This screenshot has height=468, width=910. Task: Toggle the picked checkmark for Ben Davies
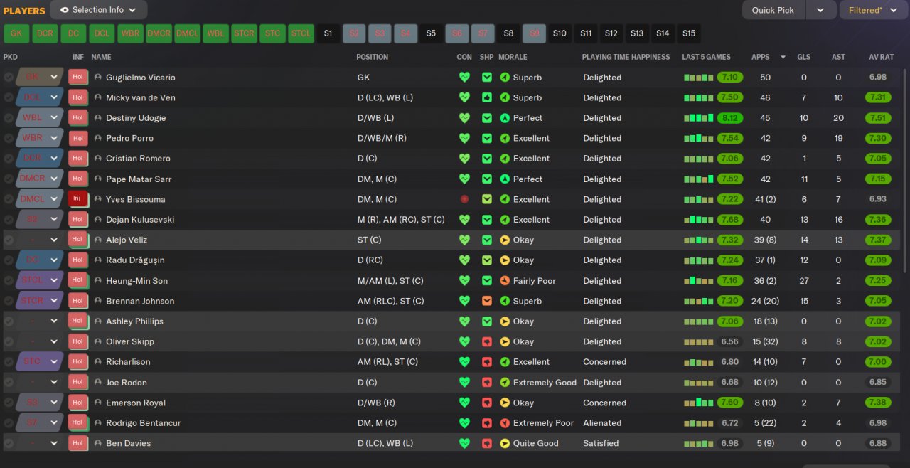coord(9,443)
